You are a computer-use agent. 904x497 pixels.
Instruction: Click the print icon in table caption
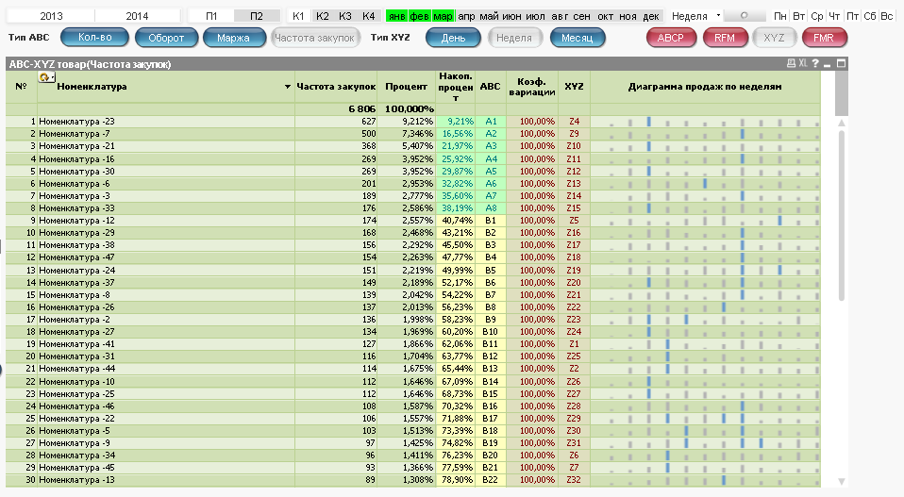click(791, 64)
